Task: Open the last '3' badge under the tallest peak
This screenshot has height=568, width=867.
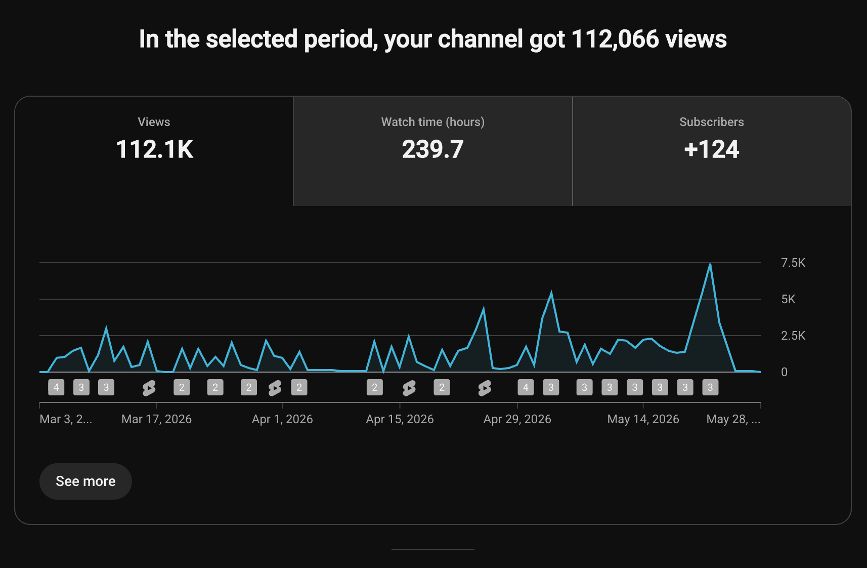Action: click(x=710, y=388)
